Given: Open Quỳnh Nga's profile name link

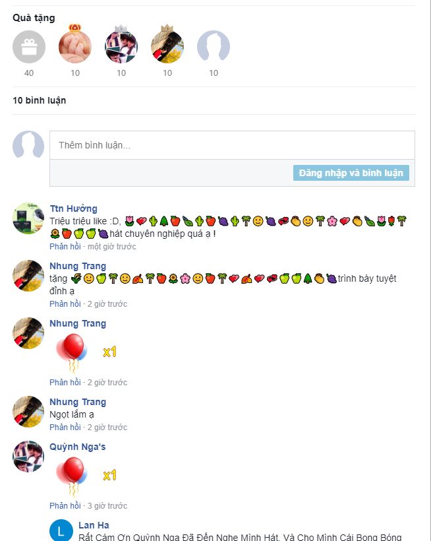Looking at the screenshot, I should 78,447.
